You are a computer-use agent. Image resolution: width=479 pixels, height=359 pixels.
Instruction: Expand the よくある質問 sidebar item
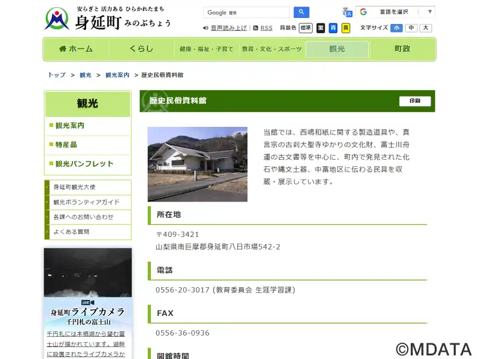[87, 232]
